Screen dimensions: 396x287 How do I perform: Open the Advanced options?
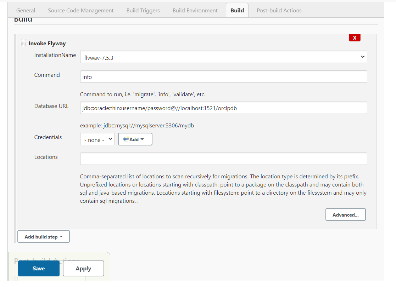(x=345, y=214)
